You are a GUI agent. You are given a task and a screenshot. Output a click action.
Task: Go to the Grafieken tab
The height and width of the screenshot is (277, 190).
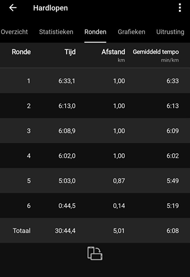click(131, 32)
